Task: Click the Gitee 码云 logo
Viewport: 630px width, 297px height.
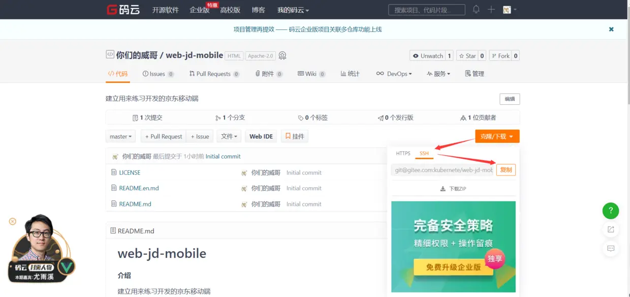Action: [123, 10]
